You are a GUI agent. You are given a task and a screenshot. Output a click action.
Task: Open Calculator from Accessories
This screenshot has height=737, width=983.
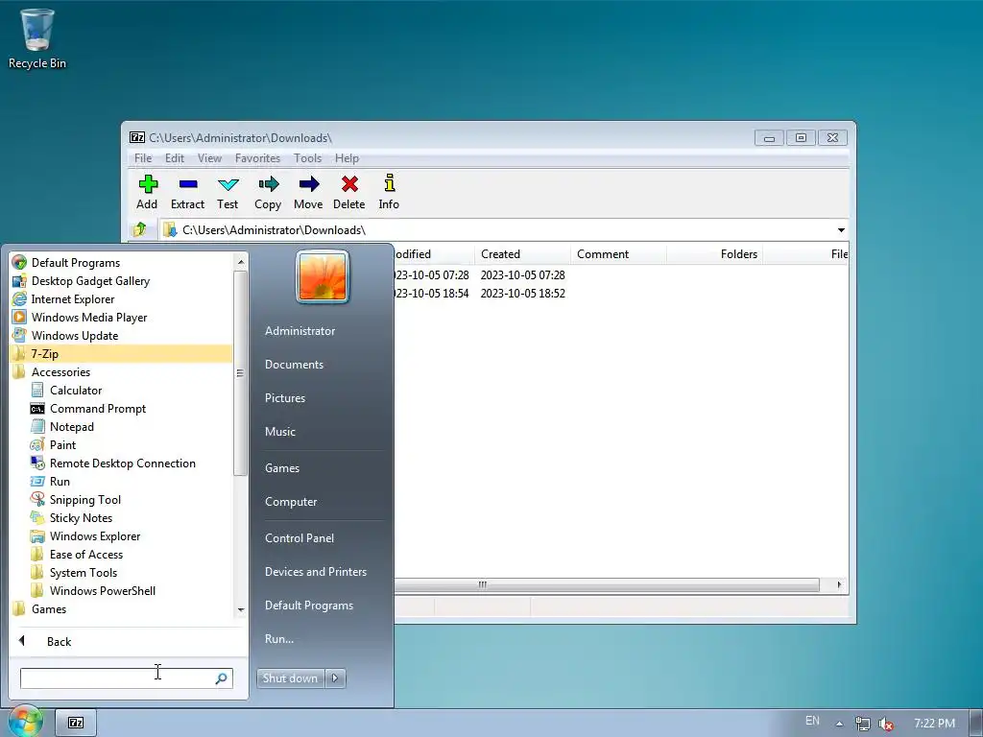pyautogui.click(x=76, y=391)
